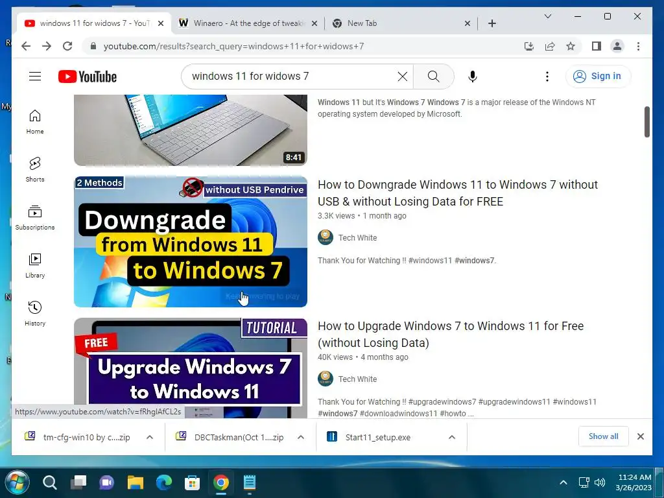Screen dimensions: 664x498
Task: Clear the YouTube search text
Action: pyautogui.click(x=402, y=77)
